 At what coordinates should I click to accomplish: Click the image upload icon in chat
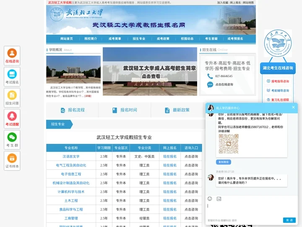(219, 198)
